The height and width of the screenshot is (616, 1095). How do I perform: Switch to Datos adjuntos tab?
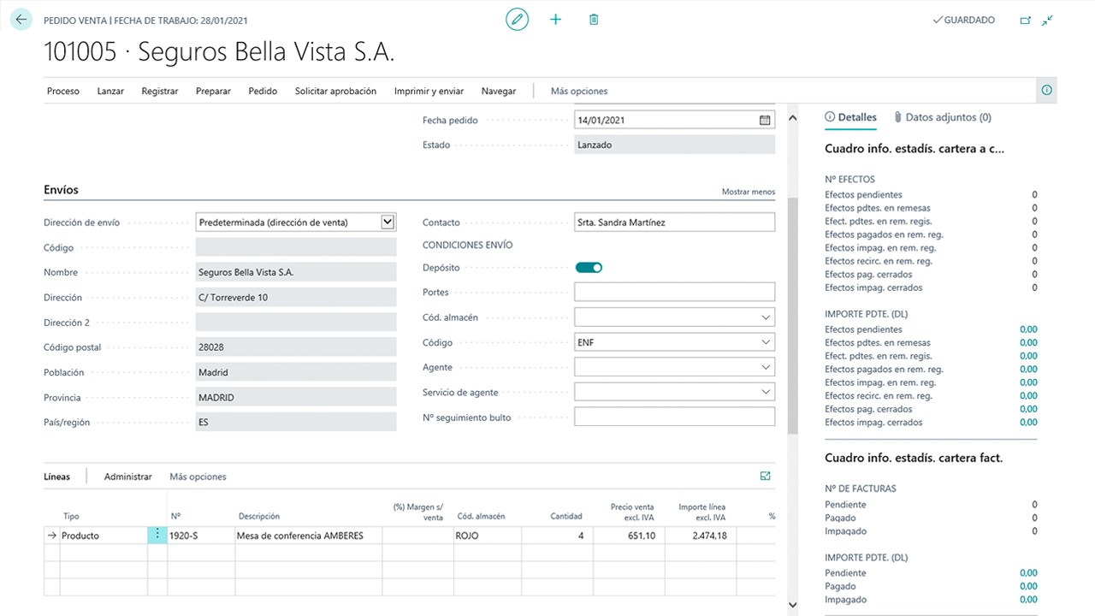[943, 117]
